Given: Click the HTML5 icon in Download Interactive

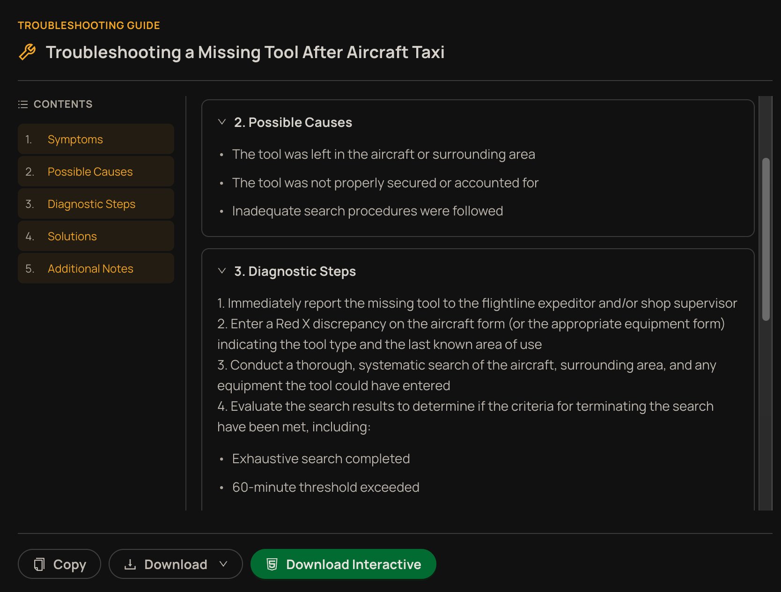Looking at the screenshot, I should pos(272,564).
